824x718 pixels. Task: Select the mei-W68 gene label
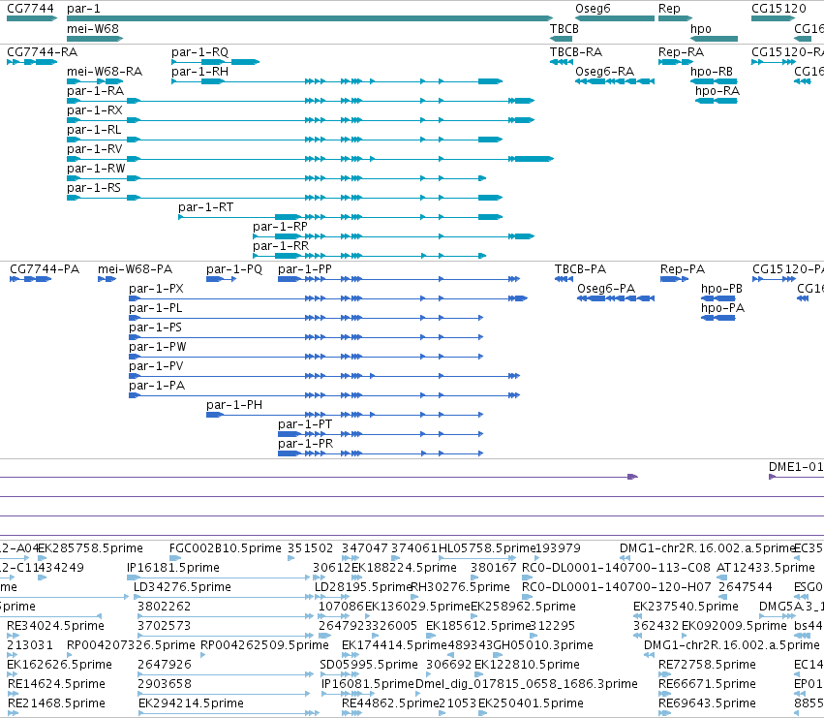click(x=93, y=28)
